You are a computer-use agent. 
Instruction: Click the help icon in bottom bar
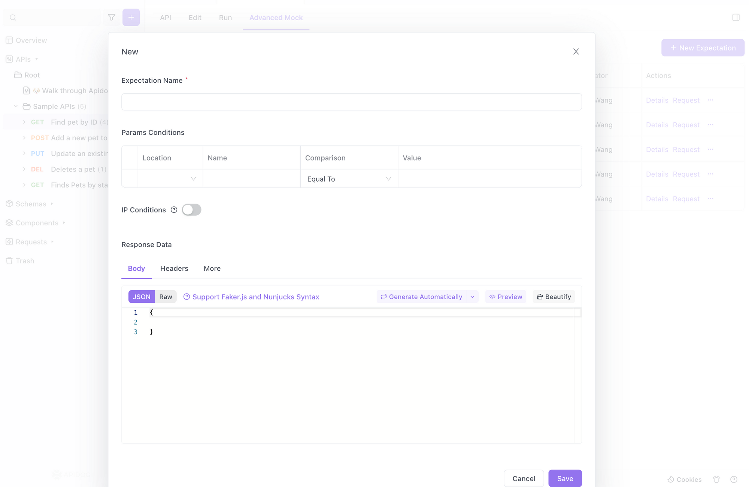coord(734,480)
